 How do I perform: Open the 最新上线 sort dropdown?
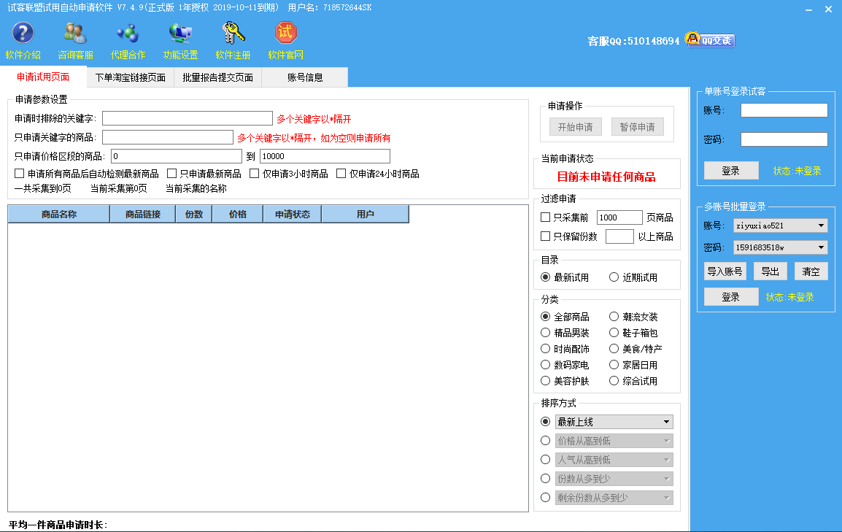pyautogui.click(x=614, y=422)
